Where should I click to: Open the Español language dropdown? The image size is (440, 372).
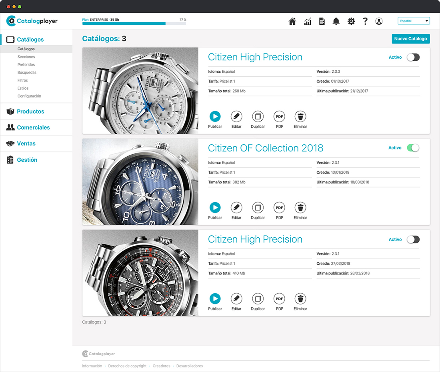click(x=414, y=21)
